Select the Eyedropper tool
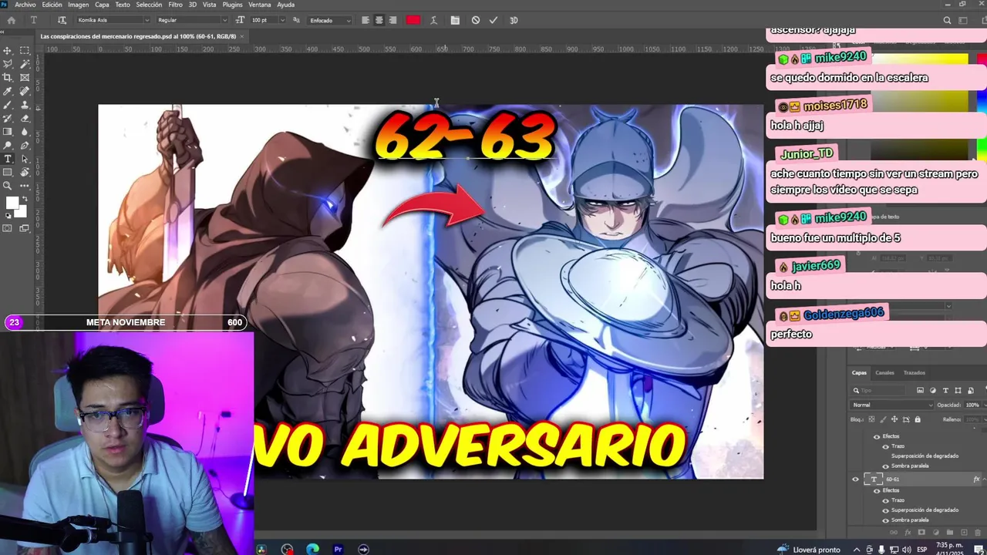 pos(8,91)
